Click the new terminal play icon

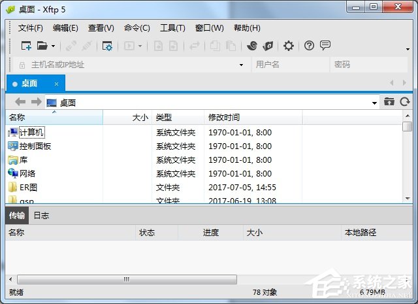tap(129, 46)
